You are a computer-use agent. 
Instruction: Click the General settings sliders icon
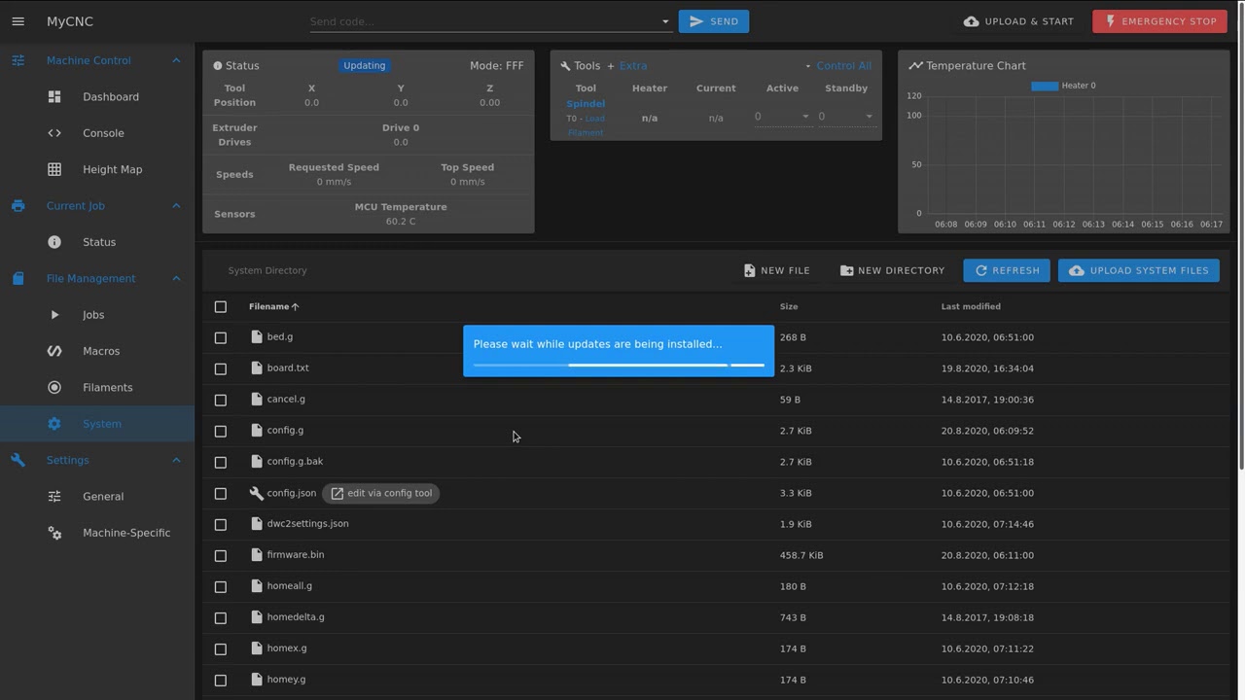tap(54, 497)
